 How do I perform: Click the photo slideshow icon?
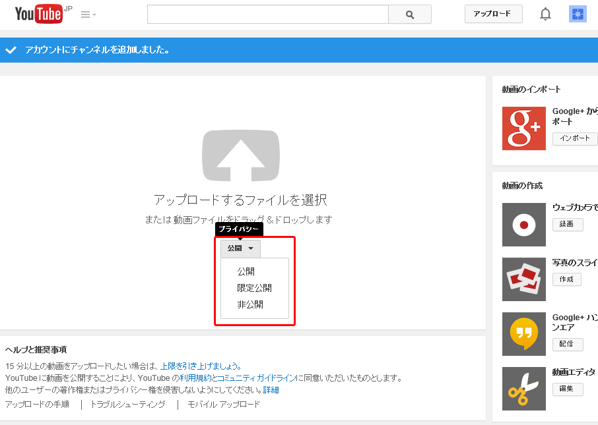(x=523, y=279)
